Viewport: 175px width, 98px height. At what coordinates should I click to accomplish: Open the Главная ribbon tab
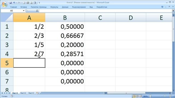tap(13, 7)
